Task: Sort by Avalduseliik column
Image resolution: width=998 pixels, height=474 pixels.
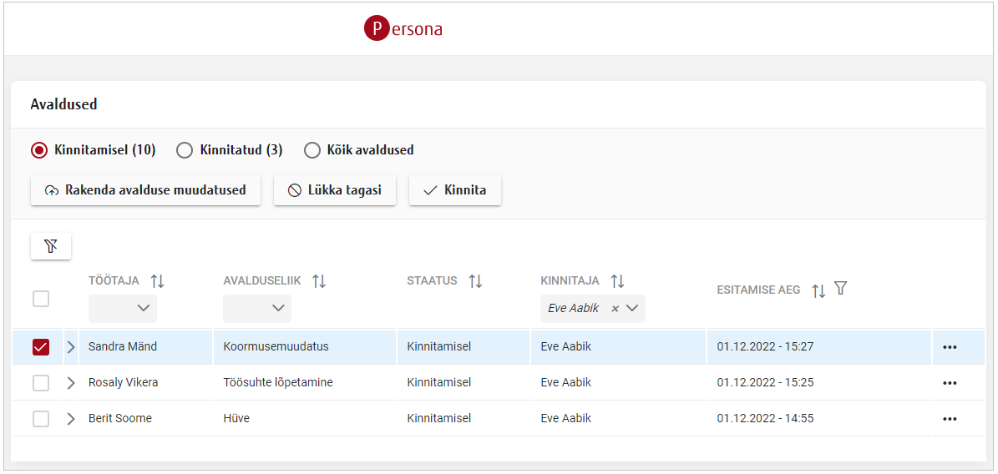Action: click(x=319, y=281)
